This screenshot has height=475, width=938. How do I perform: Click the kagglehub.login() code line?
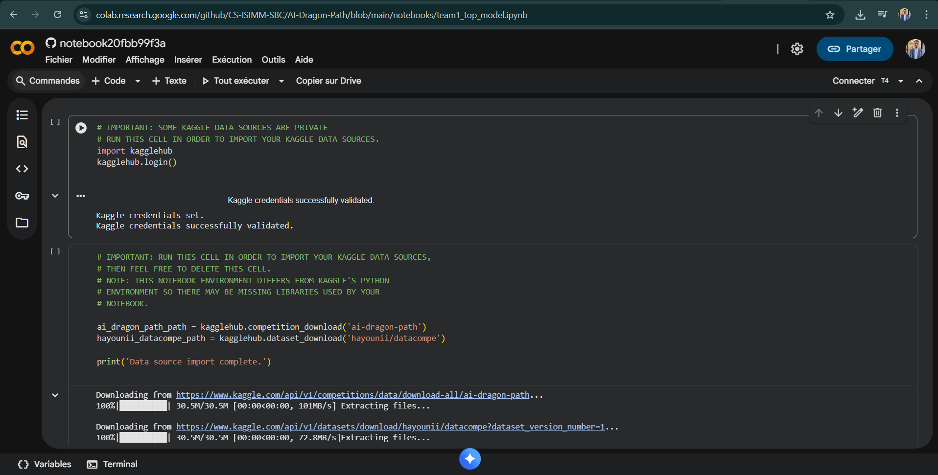pyautogui.click(x=137, y=162)
